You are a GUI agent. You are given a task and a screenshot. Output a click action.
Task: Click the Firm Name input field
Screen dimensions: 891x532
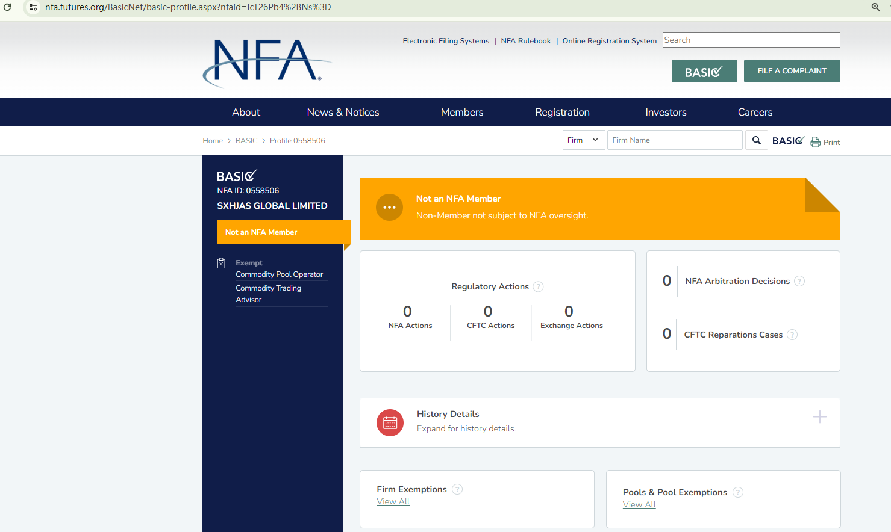pos(674,140)
